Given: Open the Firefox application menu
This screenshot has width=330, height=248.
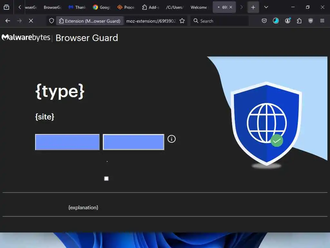Looking at the screenshot, I should click(322, 21).
